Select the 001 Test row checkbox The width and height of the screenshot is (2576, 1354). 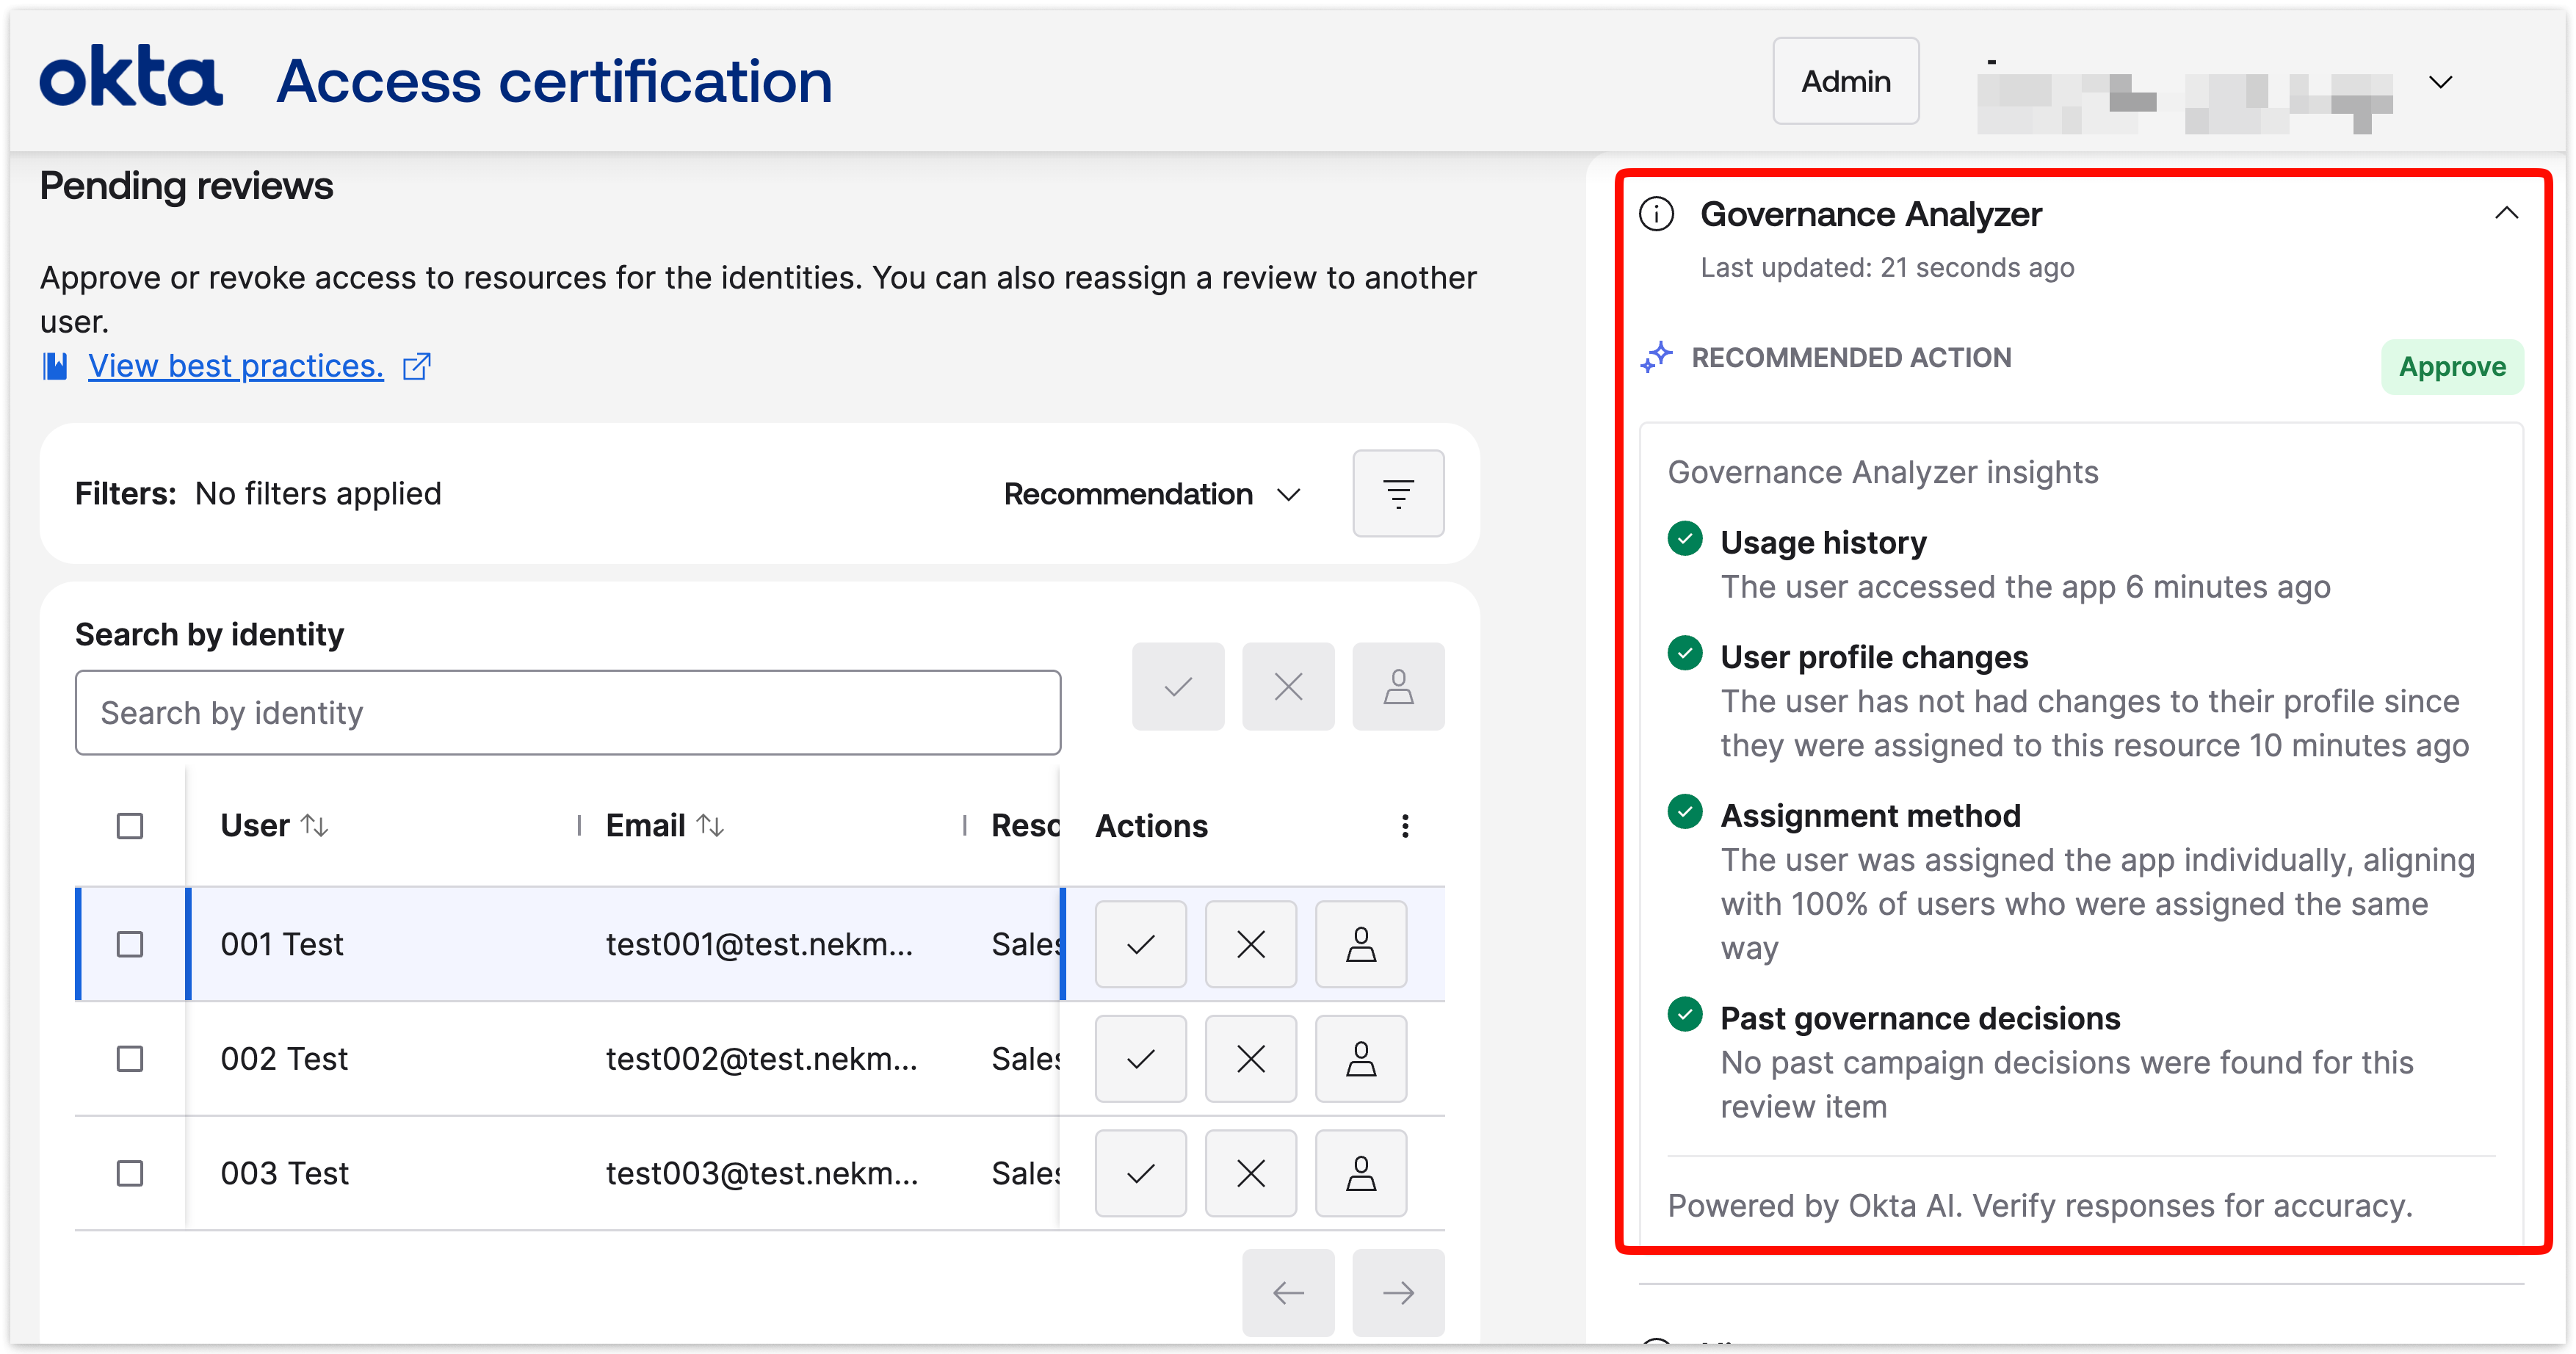(x=130, y=944)
